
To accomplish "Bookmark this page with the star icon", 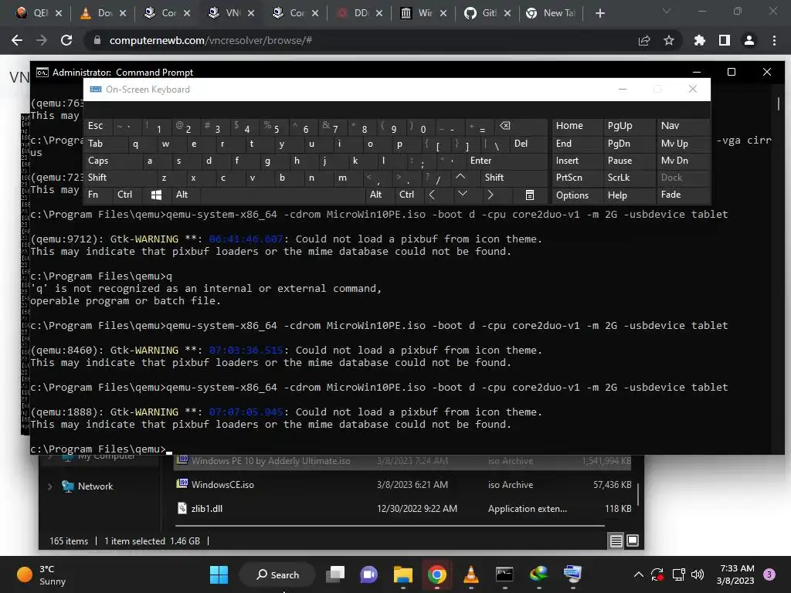I will coord(668,40).
